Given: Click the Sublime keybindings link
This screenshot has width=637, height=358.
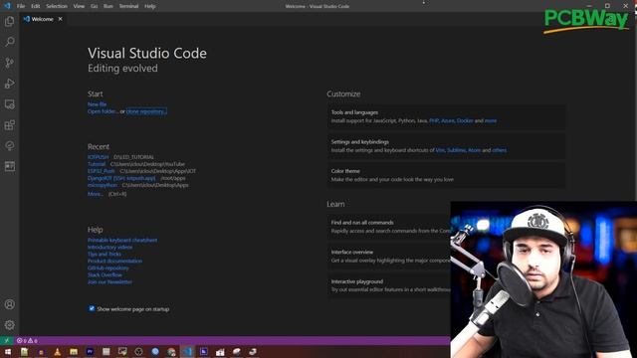Looking at the screenshot, I should (456, 150).
